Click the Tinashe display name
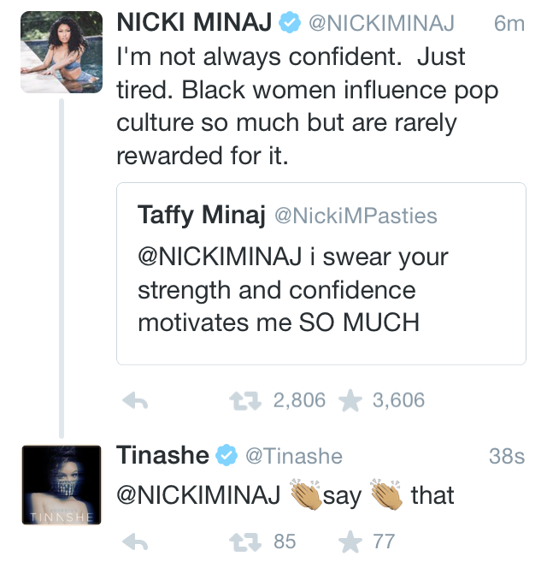547x568 pixels. click(163, 456)
